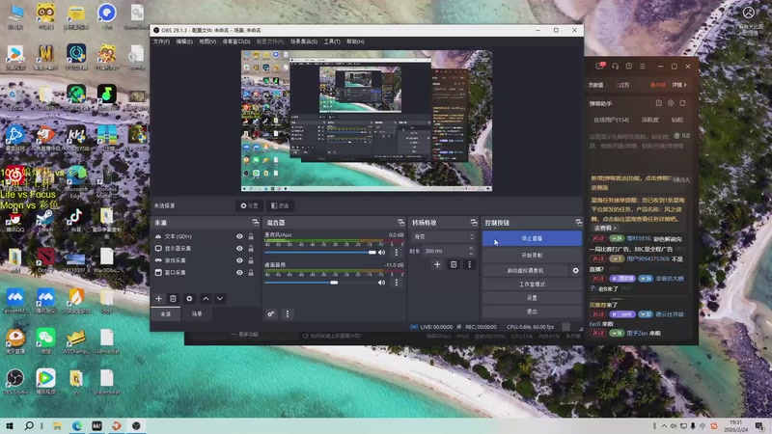Screen dimensions: 772x434
Task: Click the 退出 button
Action: pyautogui.click(x=532, y=312)
